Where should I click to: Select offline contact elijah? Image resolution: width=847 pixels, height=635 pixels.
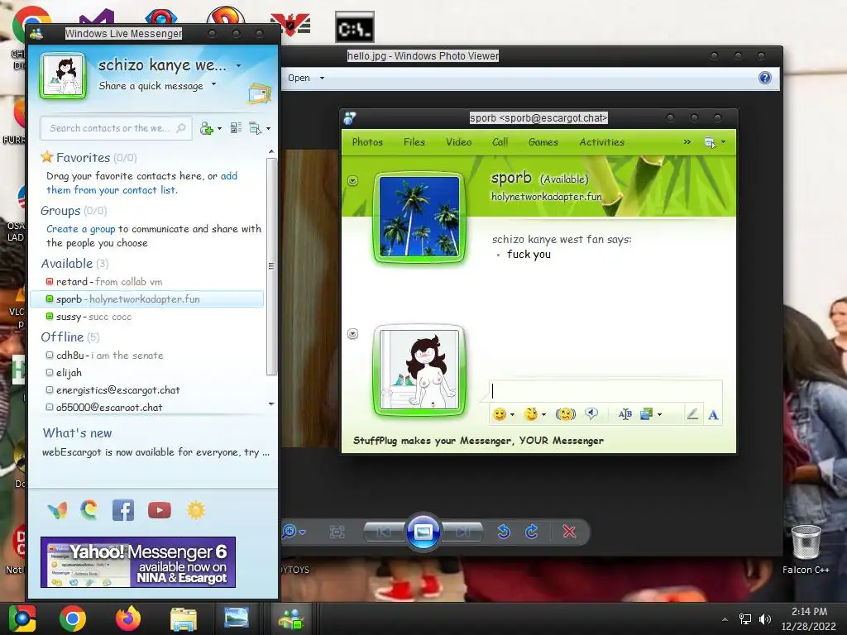(147, 373)
